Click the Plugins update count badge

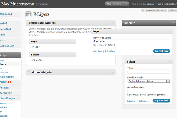pyautogui.click(x=10, y=82)
